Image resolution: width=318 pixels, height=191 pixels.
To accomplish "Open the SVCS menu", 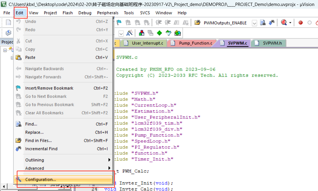I will 145,13.
